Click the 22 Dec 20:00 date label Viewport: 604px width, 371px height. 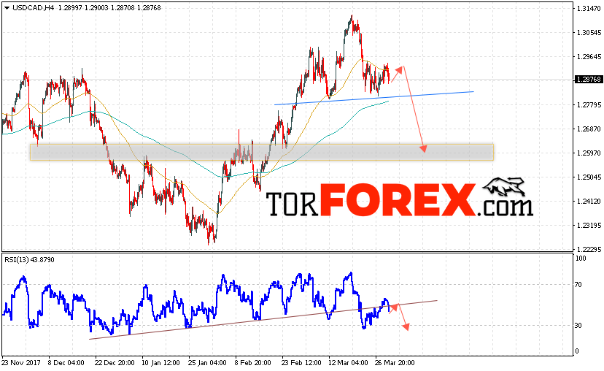(x=115, y=363)
